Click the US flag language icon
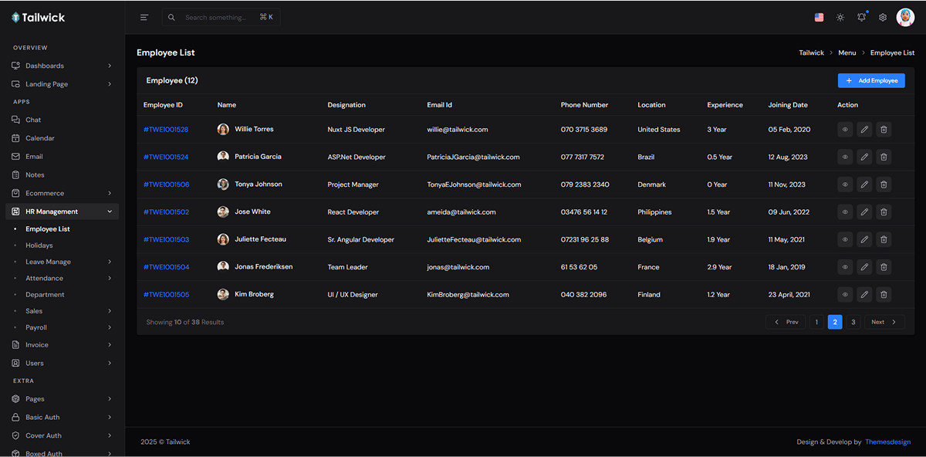926x457 pixels. click(x=819, y=17)
